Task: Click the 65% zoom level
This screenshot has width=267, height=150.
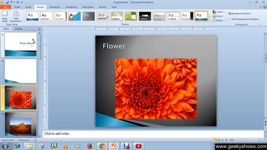Action: coord(232,140)
